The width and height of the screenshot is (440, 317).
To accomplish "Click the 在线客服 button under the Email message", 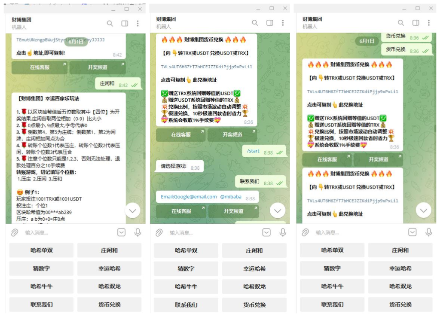I will click(181, 211).
